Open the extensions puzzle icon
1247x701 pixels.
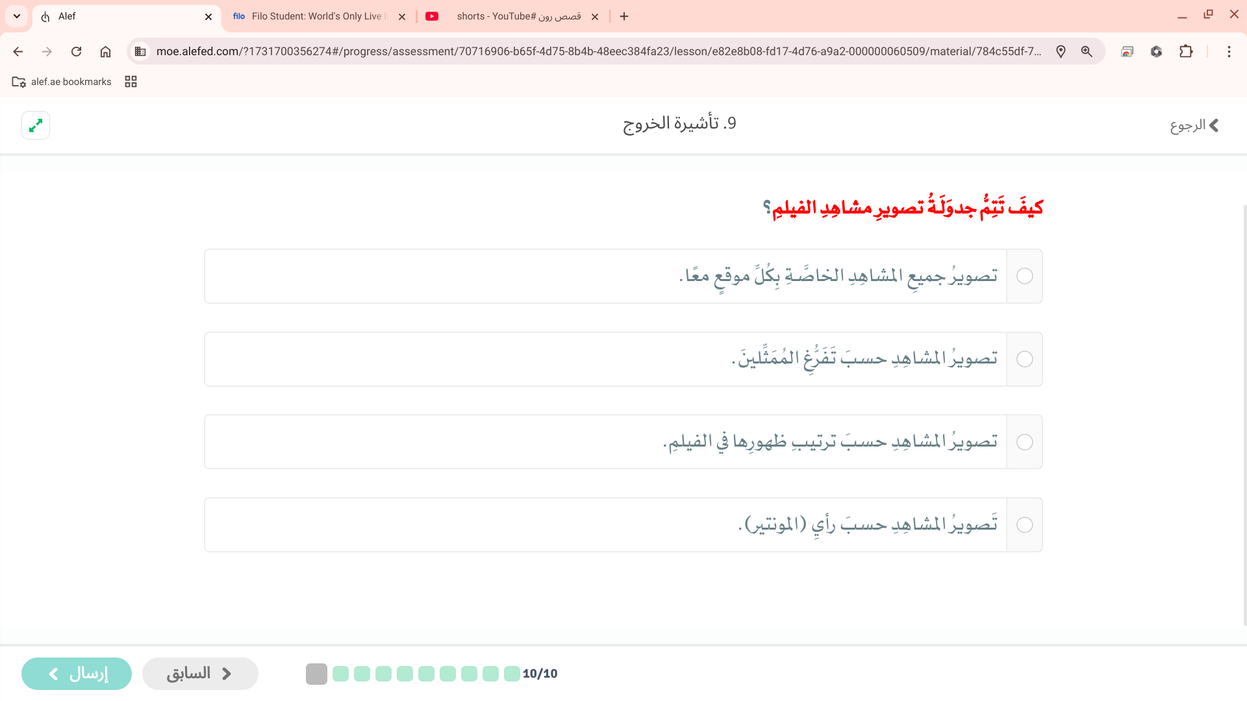click(1186, 51)
